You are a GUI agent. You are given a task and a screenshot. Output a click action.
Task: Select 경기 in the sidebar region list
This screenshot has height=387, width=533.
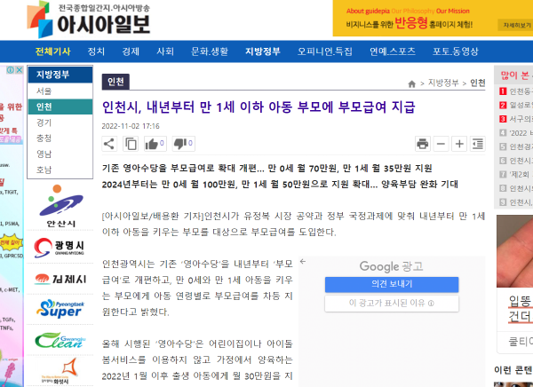pyautogui.click(x=60, y=122)
